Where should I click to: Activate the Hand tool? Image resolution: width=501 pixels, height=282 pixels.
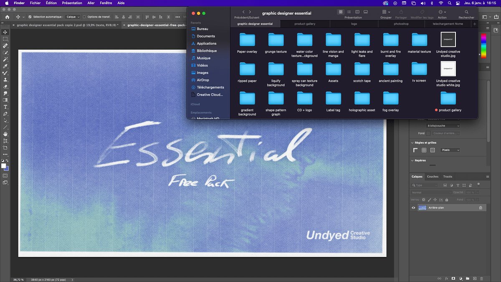pos(5,134)
